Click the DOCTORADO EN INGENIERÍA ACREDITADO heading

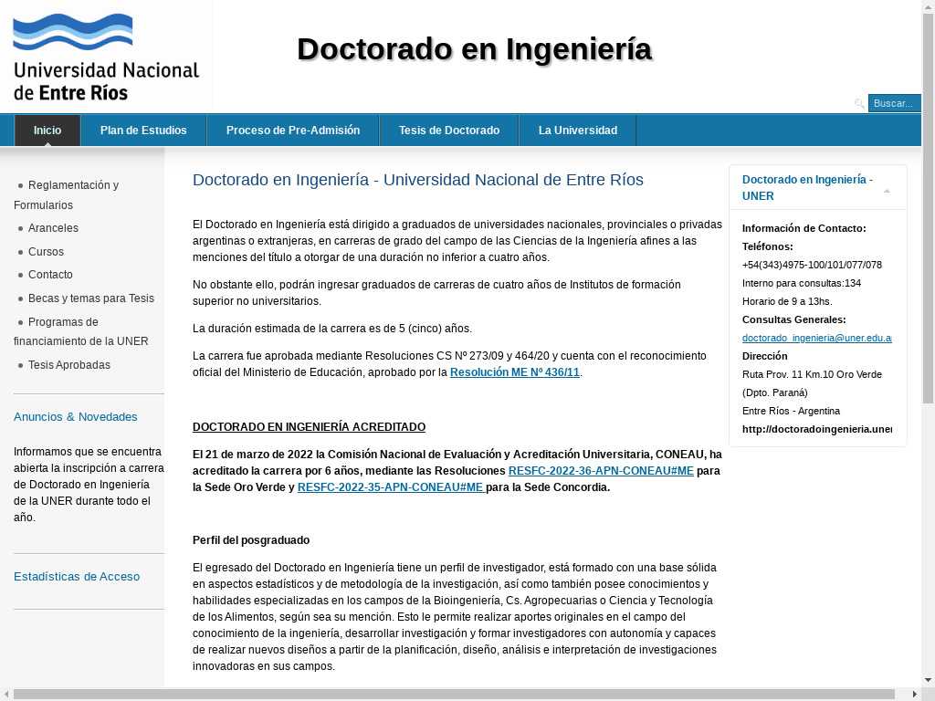click(309, 427)
